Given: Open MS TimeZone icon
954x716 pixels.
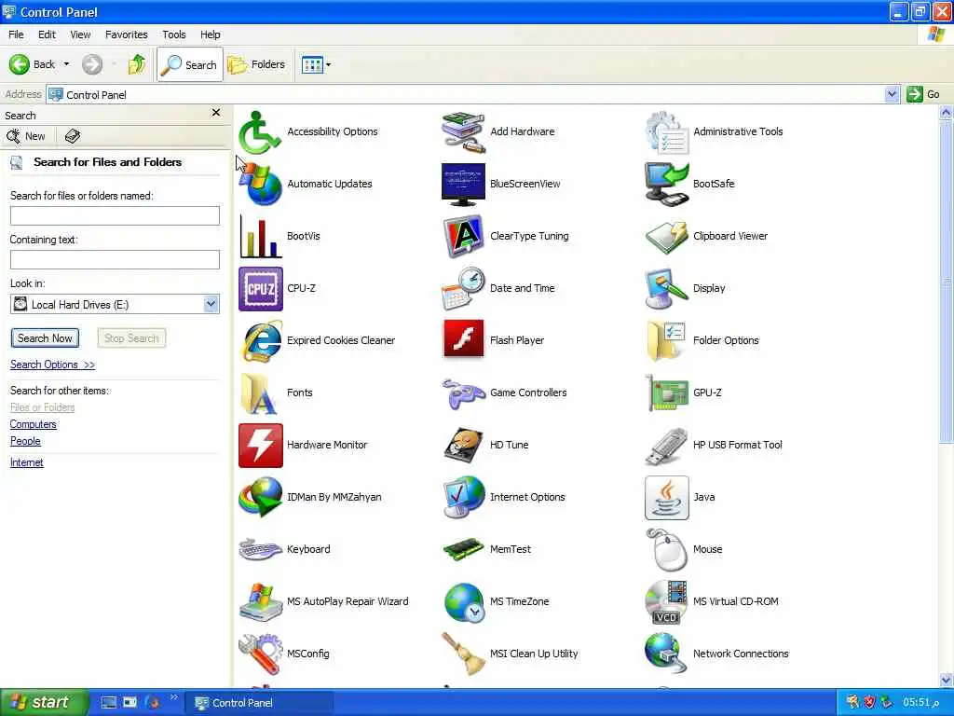Looking at the screenshot, I should (x=463, y=601).
